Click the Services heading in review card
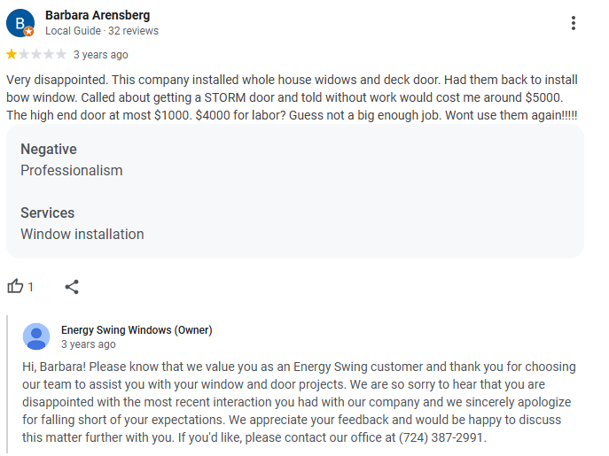 click(47, 213)
